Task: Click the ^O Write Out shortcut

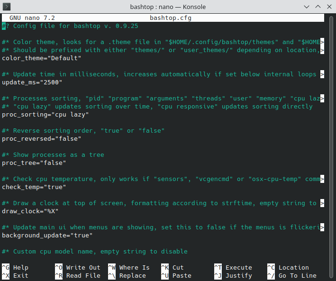Action: tap(78, 268)
